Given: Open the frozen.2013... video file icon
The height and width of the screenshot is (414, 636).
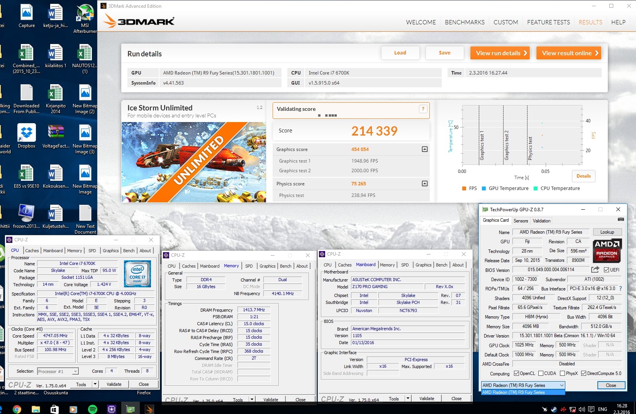Looking at the screenshot, I should 27,216.
